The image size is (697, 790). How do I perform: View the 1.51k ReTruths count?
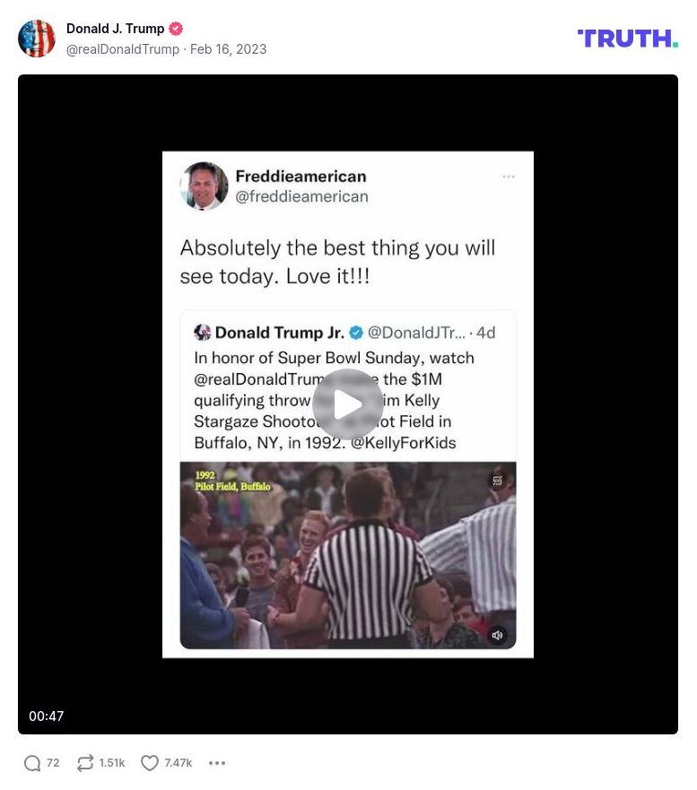tap(112, 763)
